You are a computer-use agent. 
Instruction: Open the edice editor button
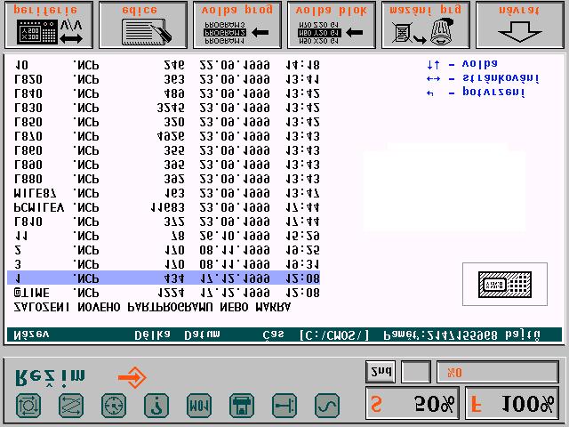click(143, 25)
